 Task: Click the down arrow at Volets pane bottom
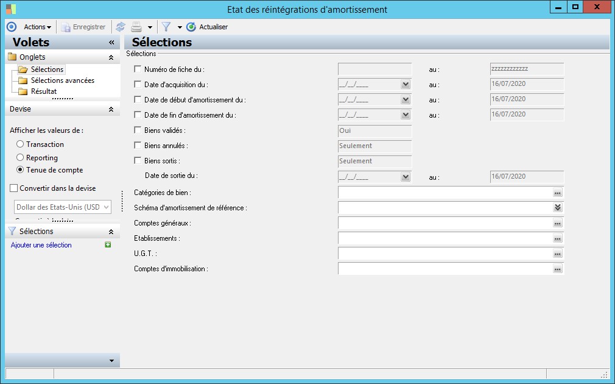click(111, 360)
